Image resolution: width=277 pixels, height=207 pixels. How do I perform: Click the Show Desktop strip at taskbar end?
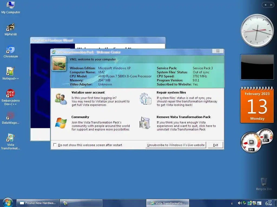276,203
